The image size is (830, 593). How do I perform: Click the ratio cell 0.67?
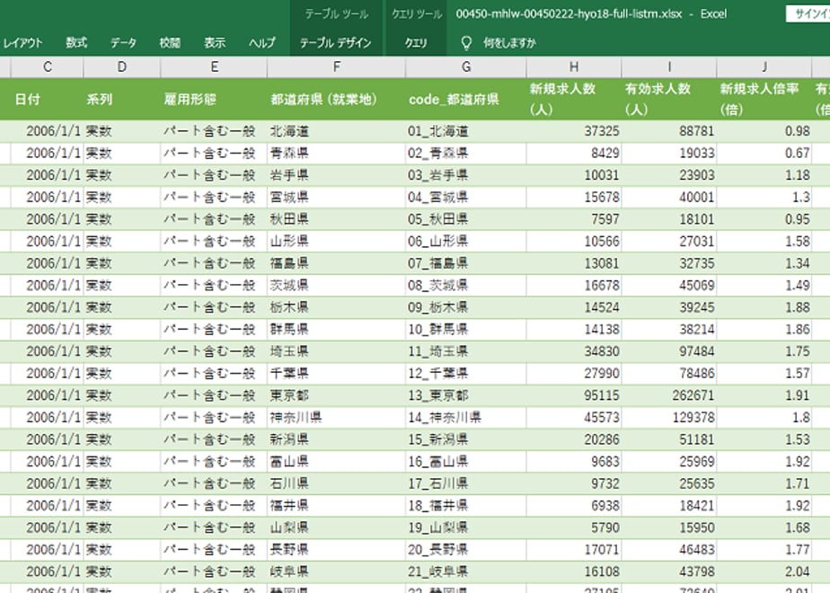764,154
